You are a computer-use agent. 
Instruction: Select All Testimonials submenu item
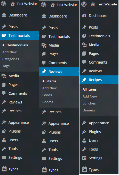15,45
